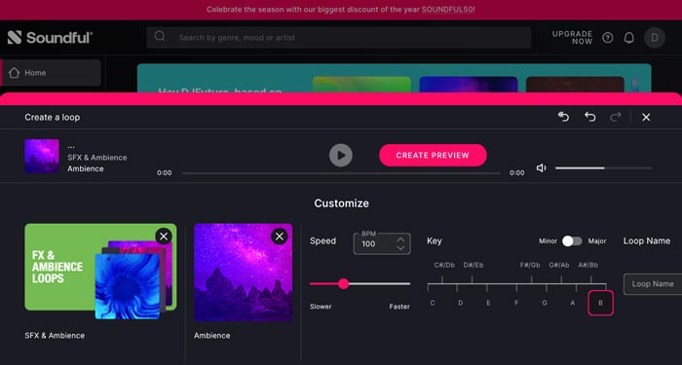682x365 pixels.
Task: Click the 'Faster' label
Action: click(399, 307)
